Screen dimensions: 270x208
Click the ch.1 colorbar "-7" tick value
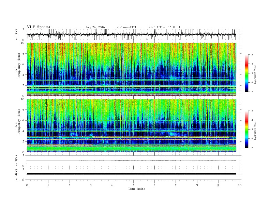coord(252,92)
